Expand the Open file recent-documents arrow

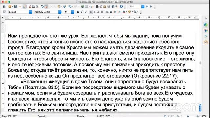click(x=12, y=6)
